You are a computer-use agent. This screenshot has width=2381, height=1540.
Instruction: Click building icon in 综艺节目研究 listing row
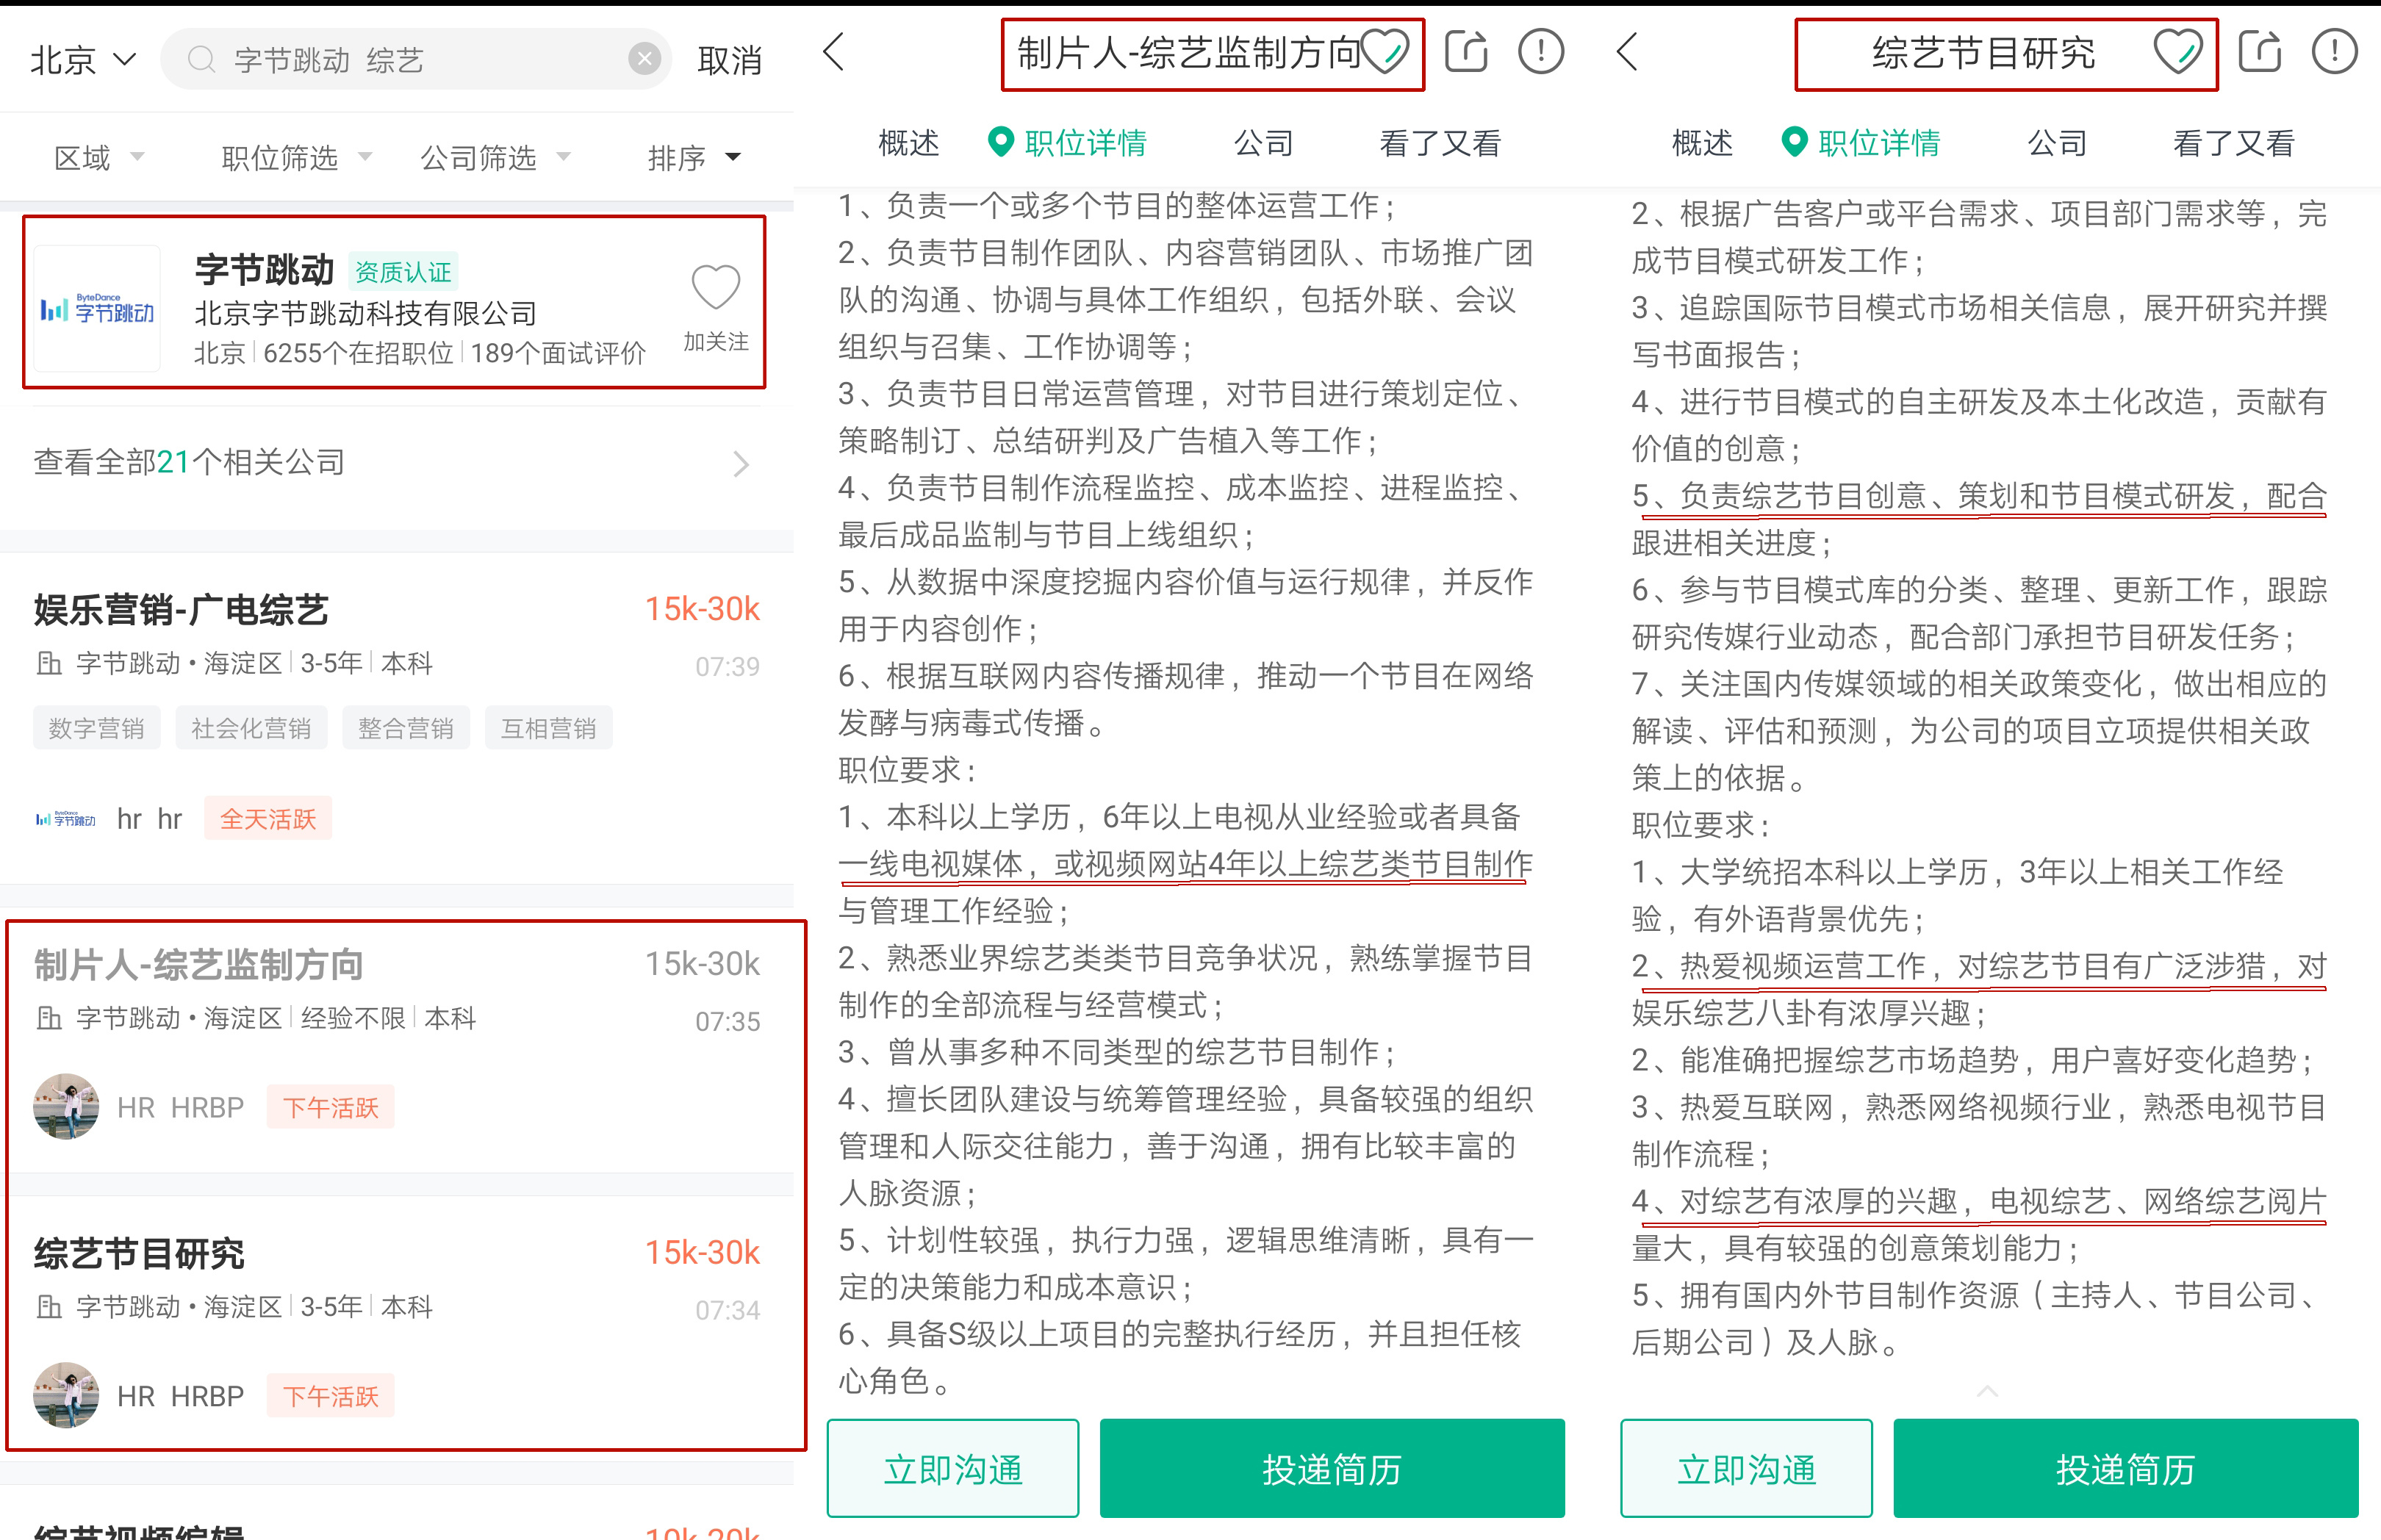click(x=48, y=1306)
